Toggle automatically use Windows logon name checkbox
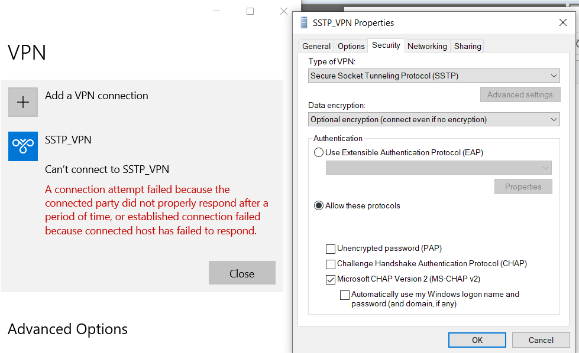 tap(345, 295)
